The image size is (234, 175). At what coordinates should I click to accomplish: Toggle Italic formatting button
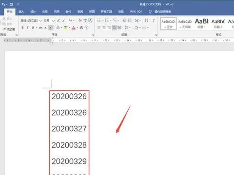pos(28,28)
